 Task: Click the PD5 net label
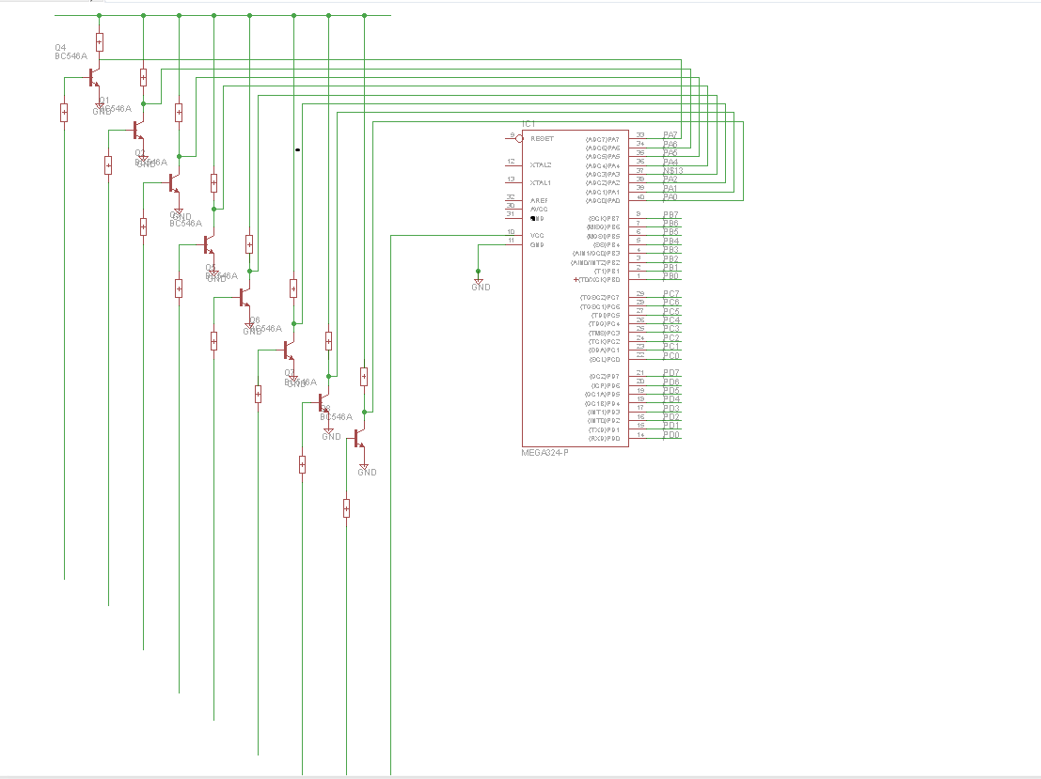click(671, 391)
